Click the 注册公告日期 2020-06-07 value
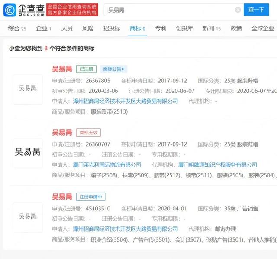The height and width of the screenshot is (259, 277). (180, 91)
